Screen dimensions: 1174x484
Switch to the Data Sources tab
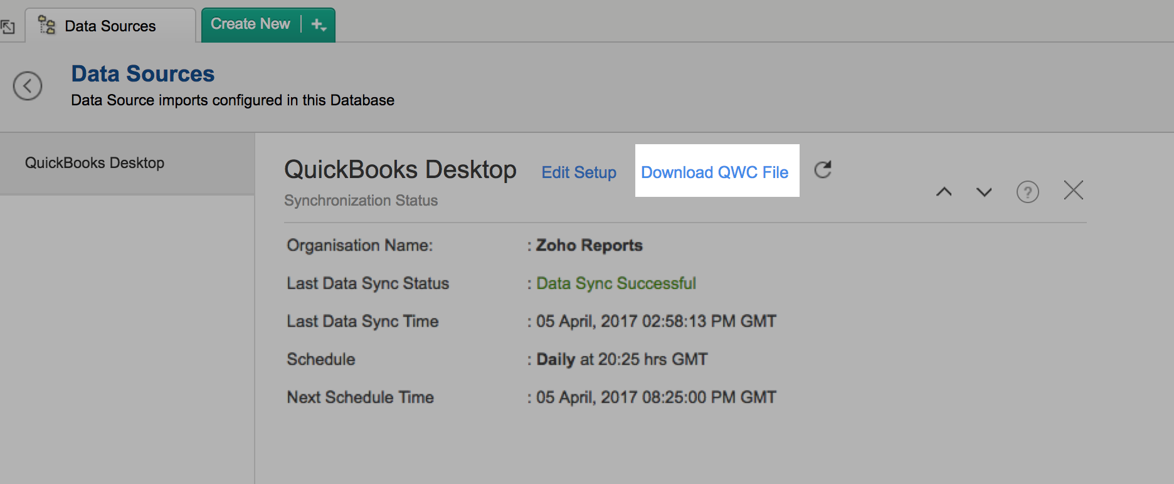pos(110,26)
